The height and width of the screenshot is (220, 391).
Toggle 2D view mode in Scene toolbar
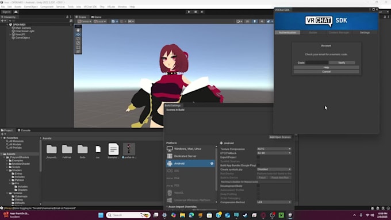click(247, 21)
